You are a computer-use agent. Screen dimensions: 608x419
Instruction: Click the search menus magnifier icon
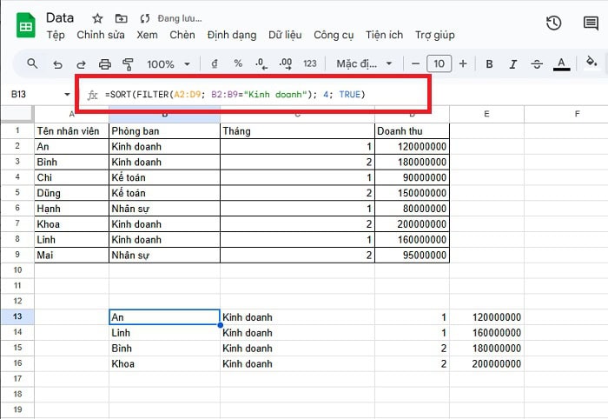click(33, 63)
